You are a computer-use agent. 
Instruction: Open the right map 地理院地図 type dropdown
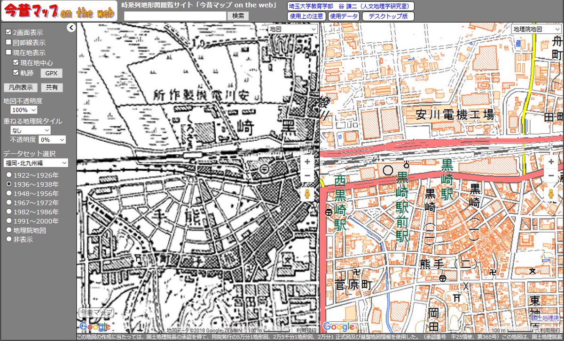[x=536, y=29]
